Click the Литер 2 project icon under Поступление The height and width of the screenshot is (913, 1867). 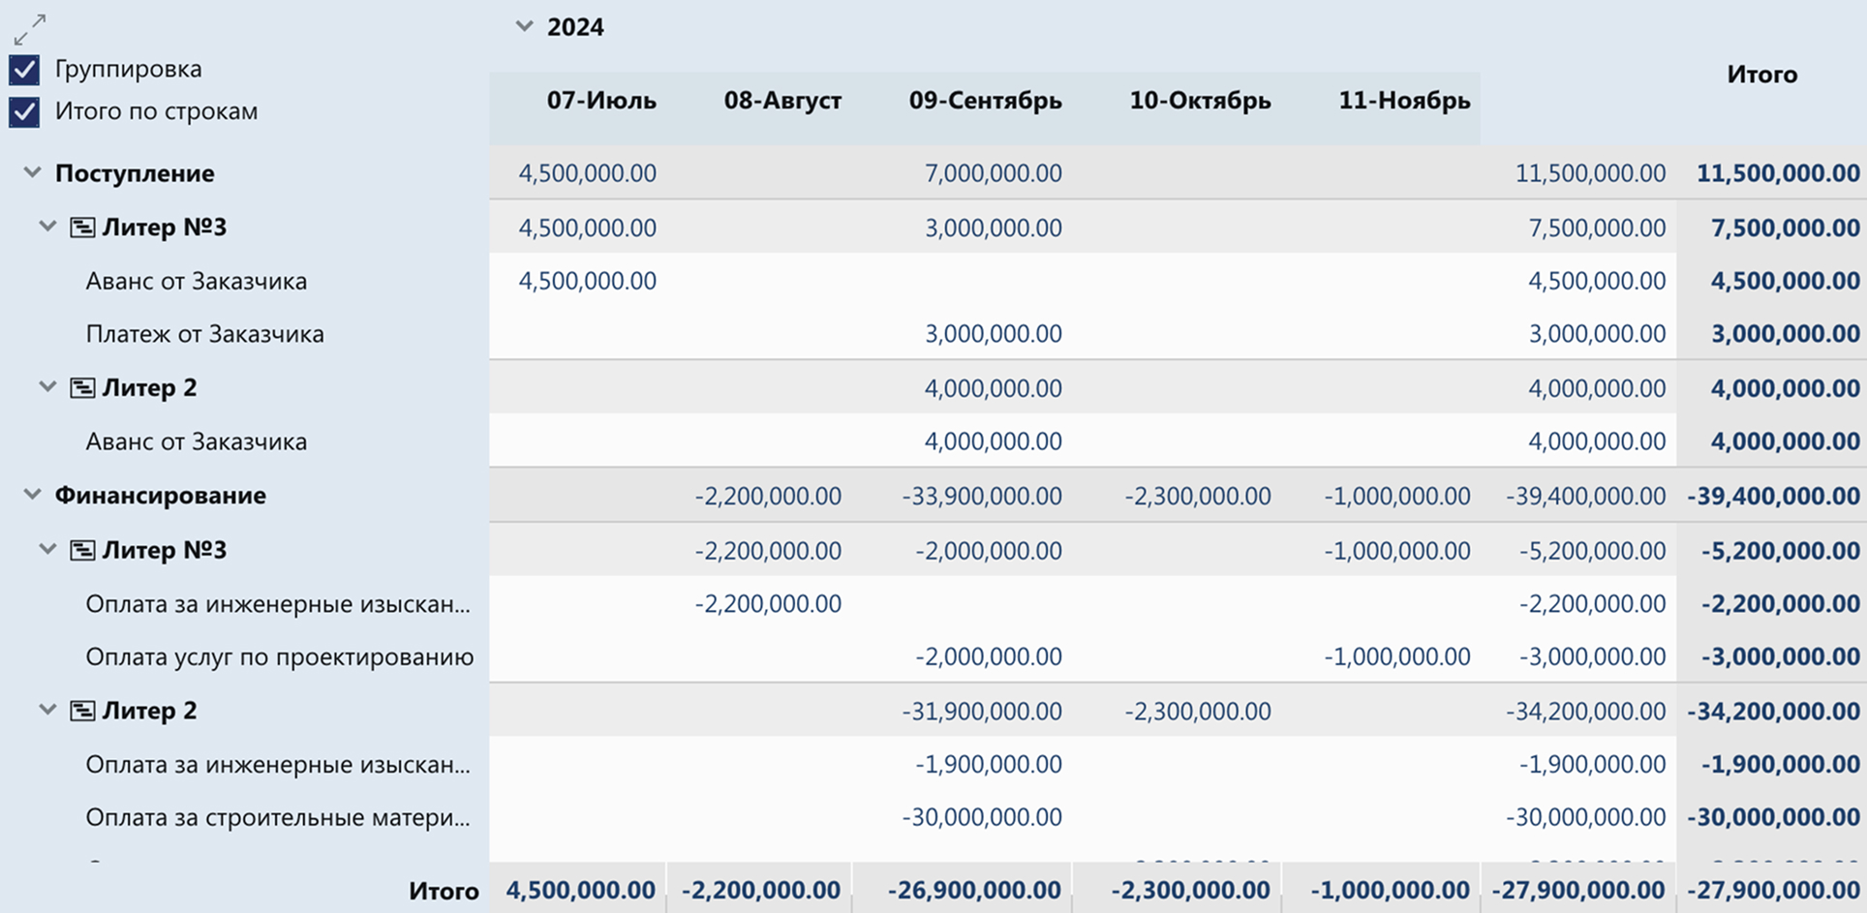(x=82, y=388)
